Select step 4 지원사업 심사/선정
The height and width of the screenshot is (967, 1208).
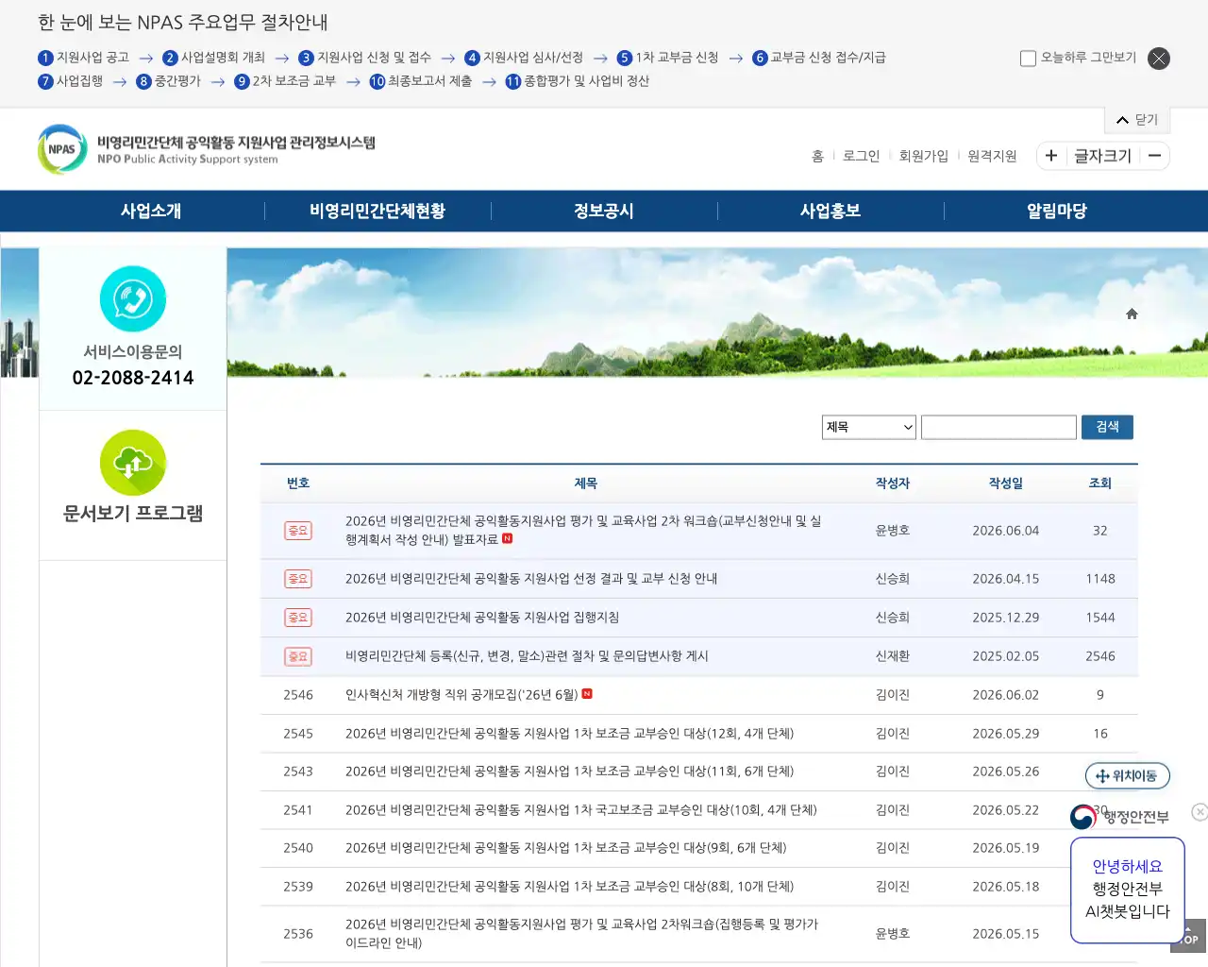click(524, 58)
